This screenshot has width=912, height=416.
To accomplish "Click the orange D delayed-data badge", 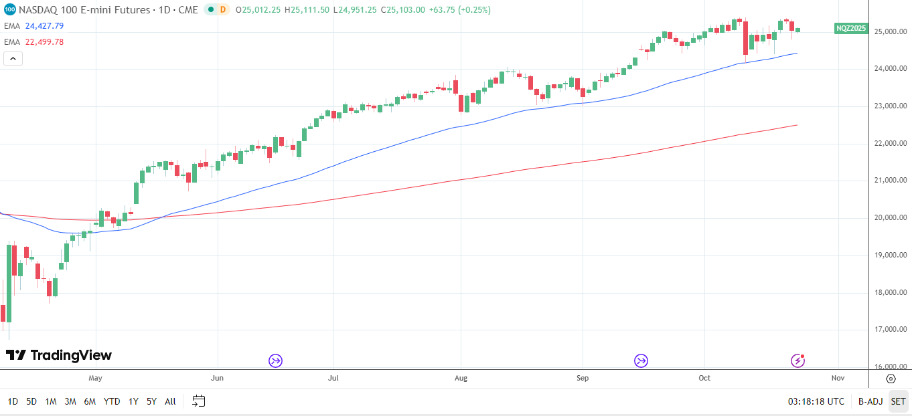I will (223, 10).
